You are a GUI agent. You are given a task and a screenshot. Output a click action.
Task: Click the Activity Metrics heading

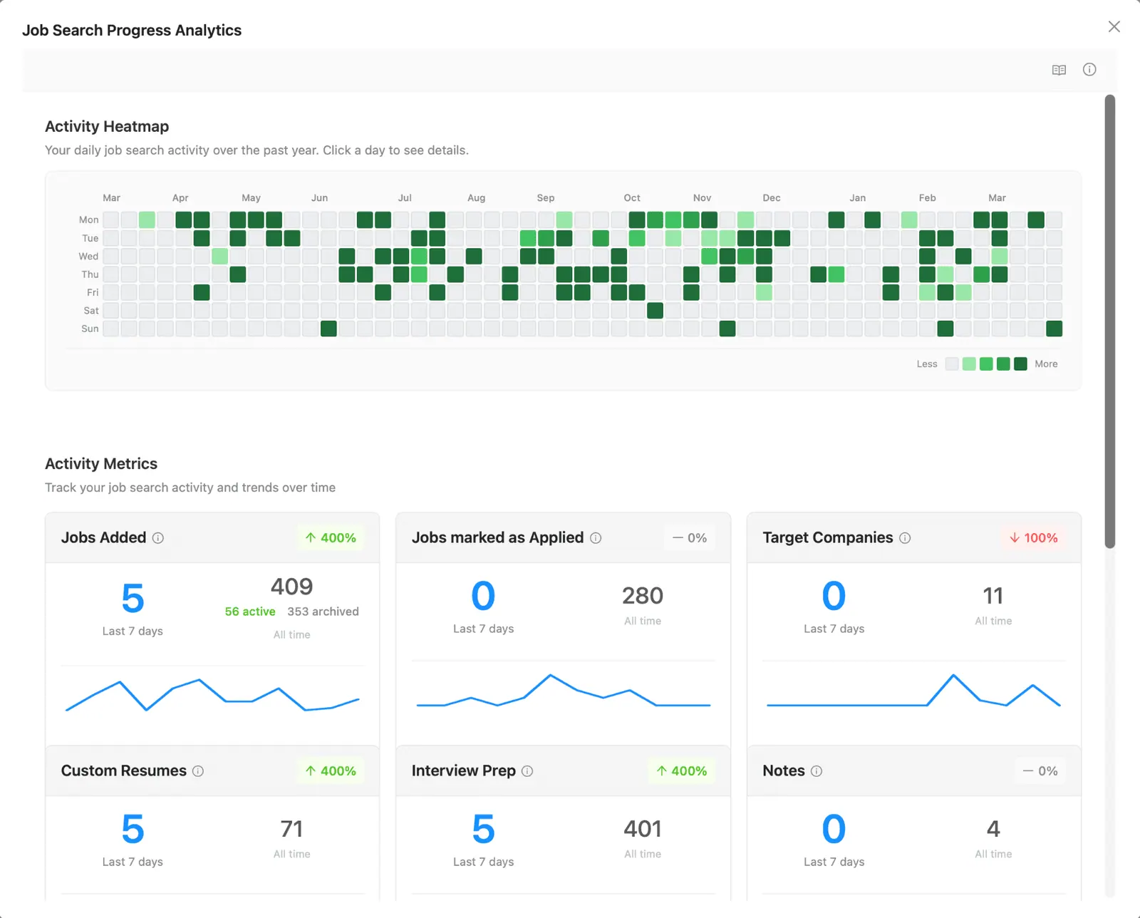101,464
